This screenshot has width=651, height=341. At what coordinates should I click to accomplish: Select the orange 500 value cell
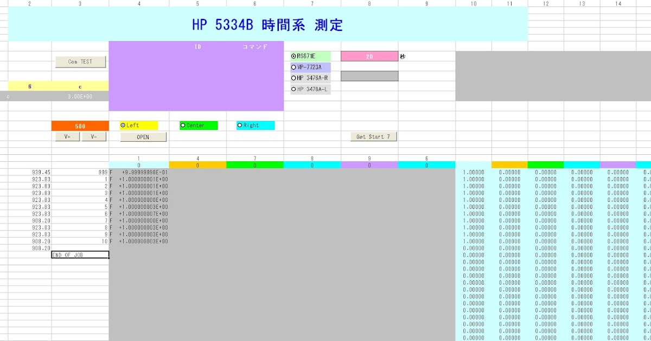pos(80,126)
